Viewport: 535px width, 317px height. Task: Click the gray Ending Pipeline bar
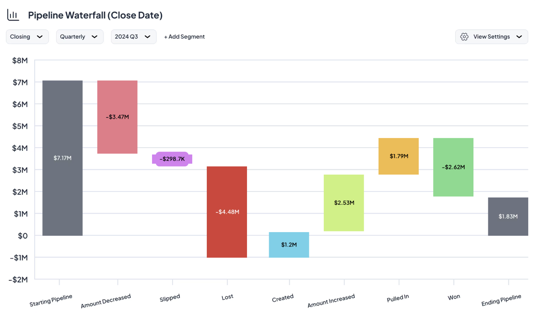coord(508,216)
